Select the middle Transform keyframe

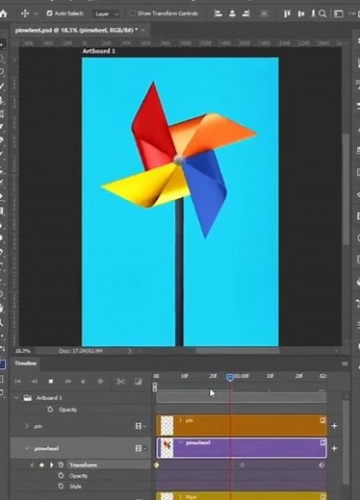[x=242, y=464]
